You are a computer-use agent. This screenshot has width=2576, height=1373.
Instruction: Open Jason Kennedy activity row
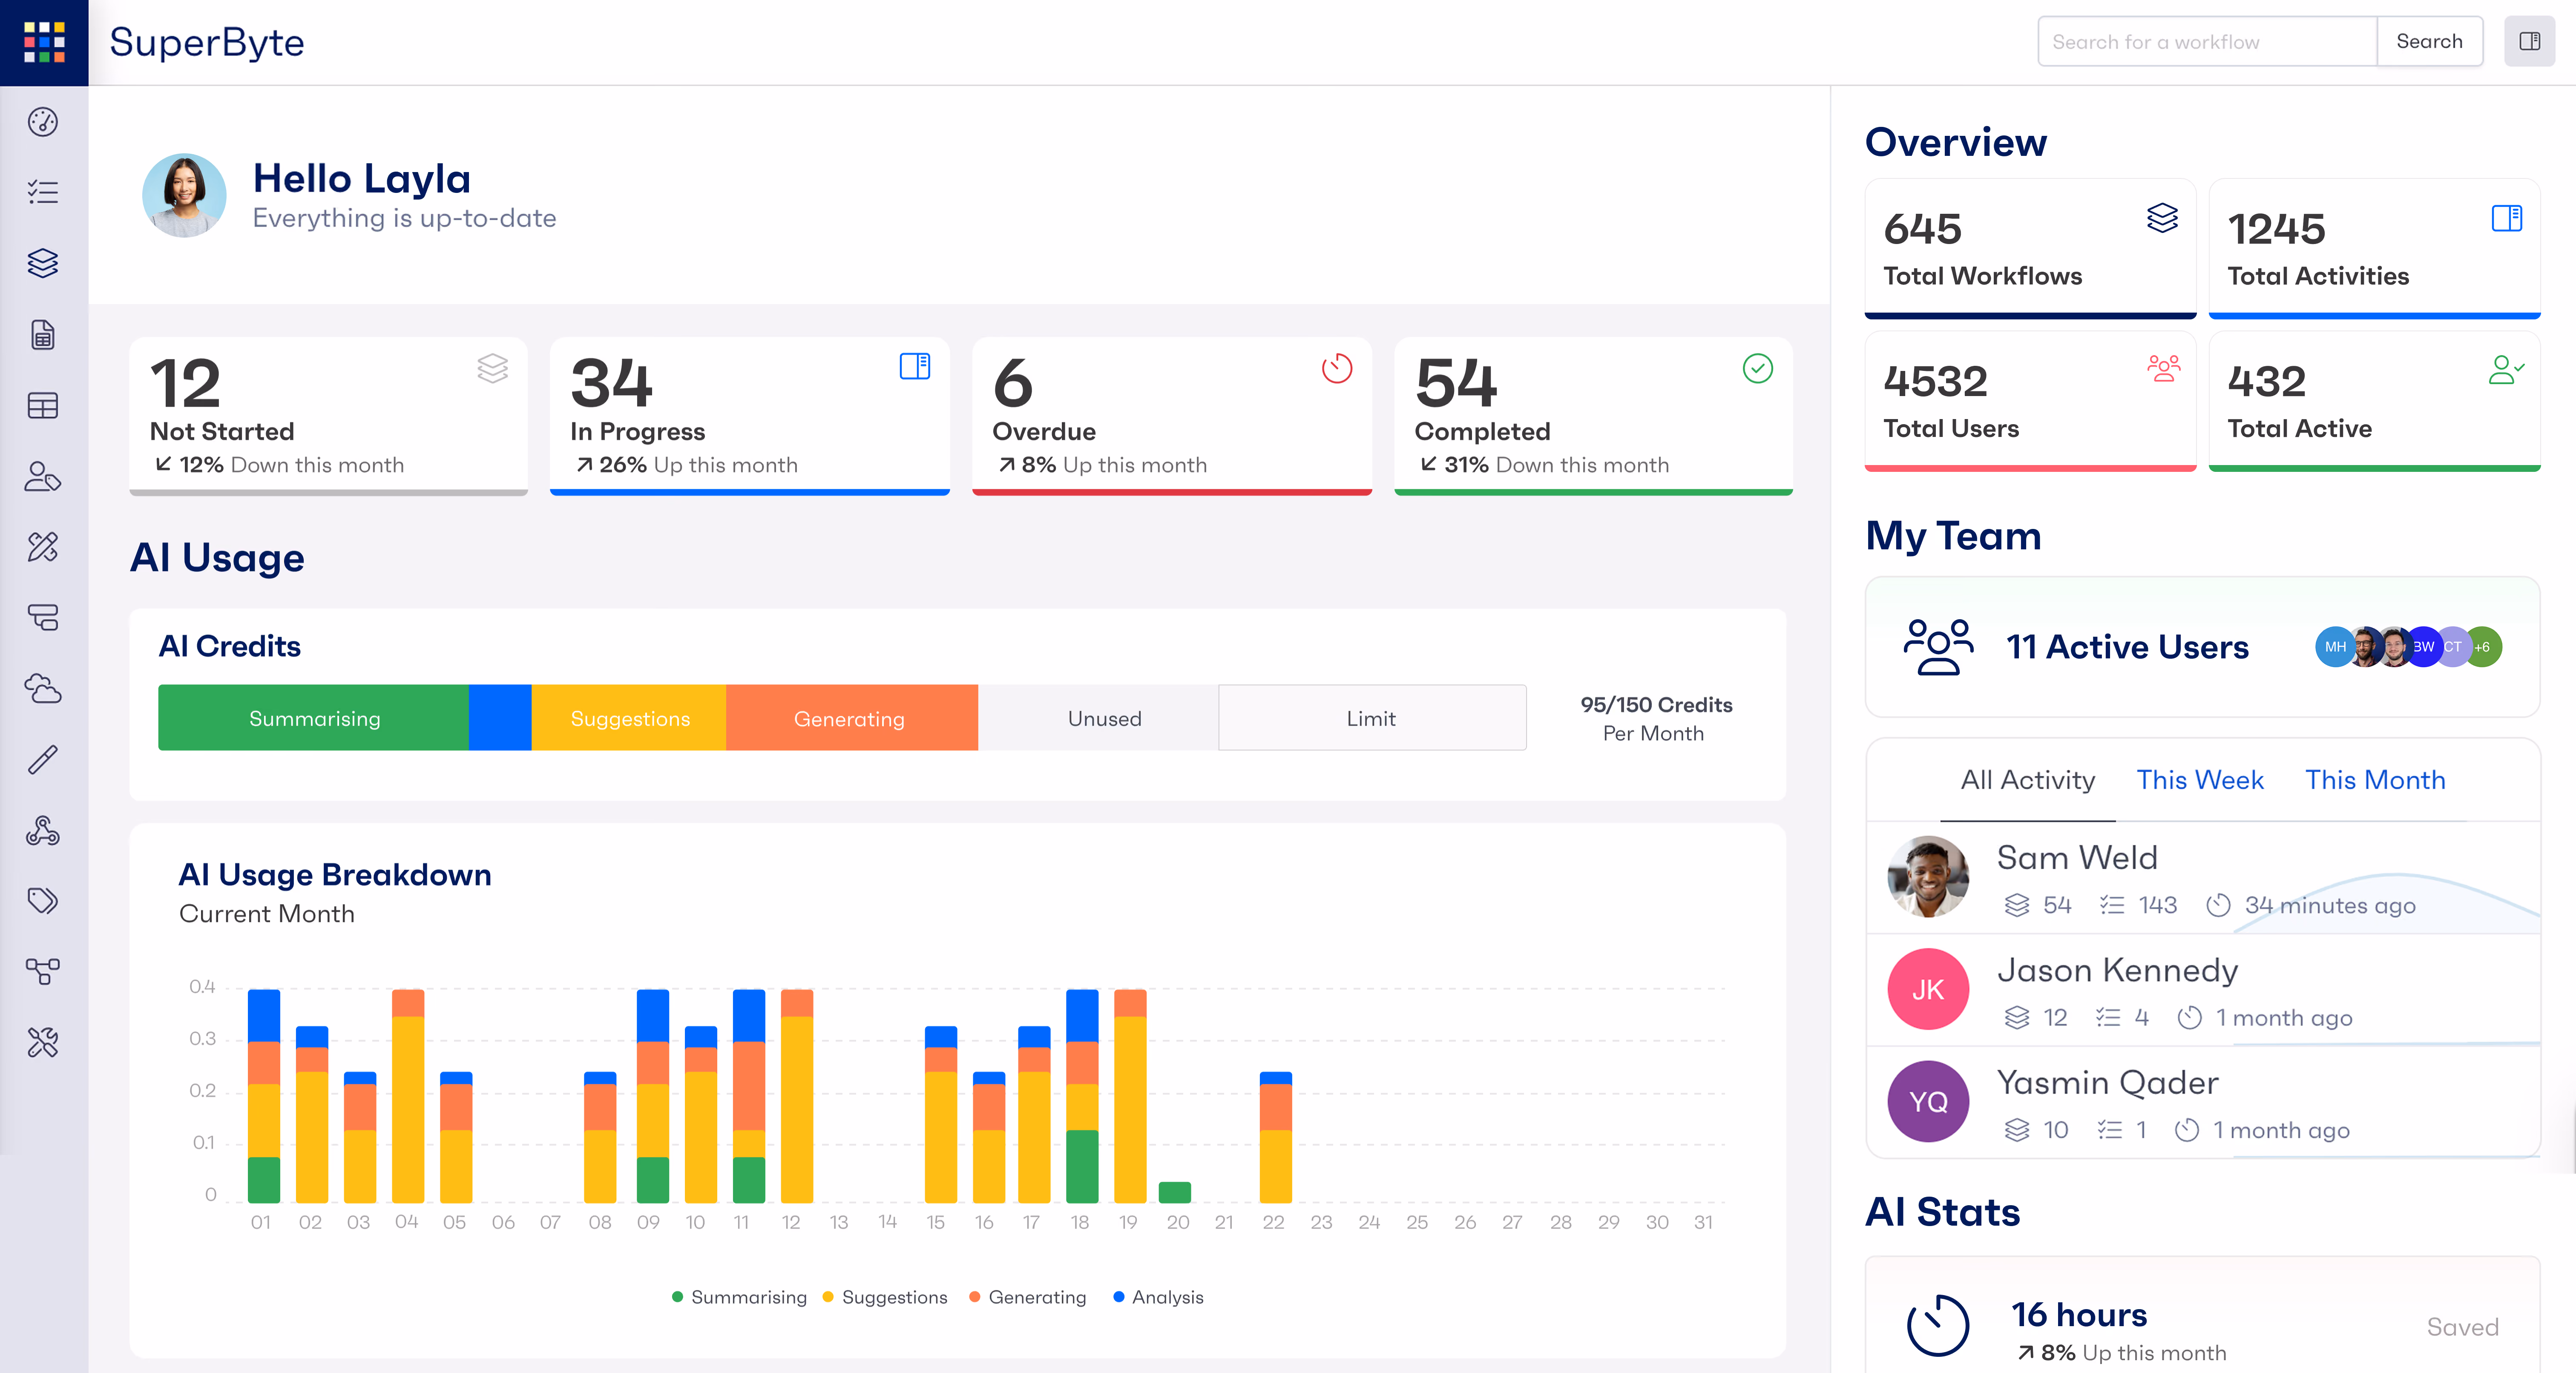[x=2203, y=990]
